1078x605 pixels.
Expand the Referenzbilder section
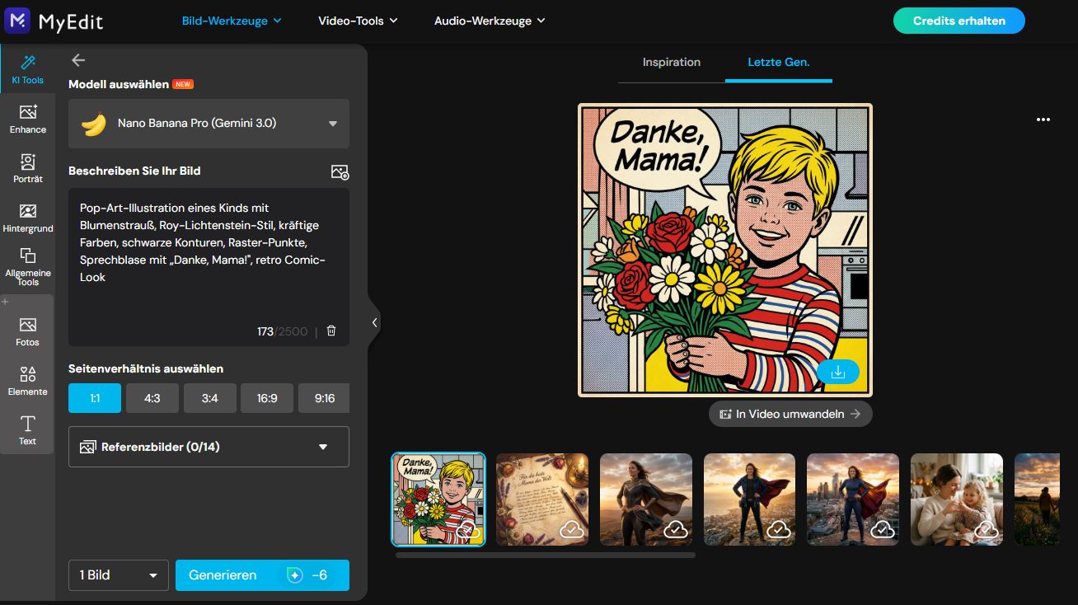coord(209,447)
